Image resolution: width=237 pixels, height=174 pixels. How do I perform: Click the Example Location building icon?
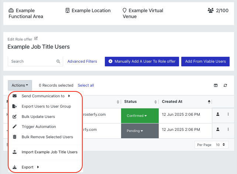coord(68,11)
